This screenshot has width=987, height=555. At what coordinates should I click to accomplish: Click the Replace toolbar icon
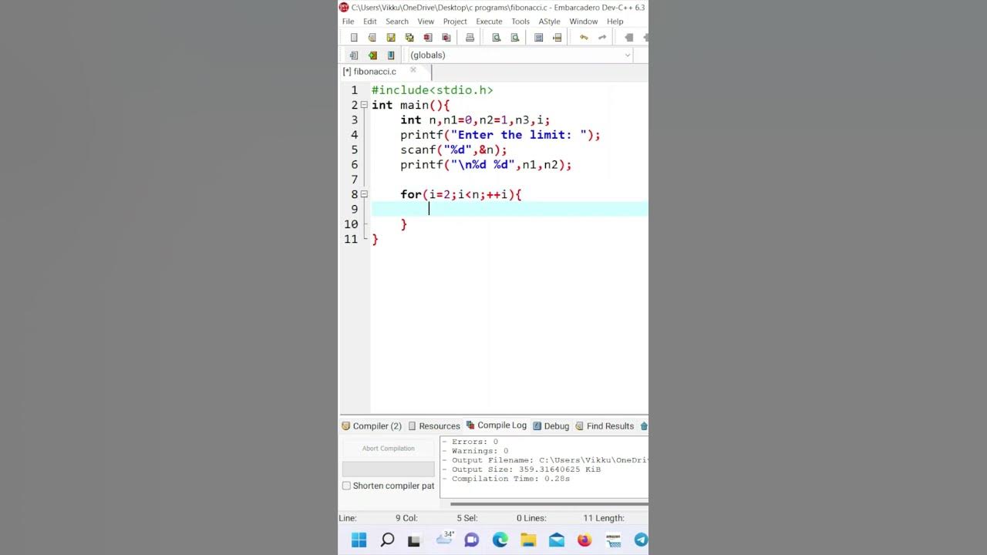click(515, 38)
